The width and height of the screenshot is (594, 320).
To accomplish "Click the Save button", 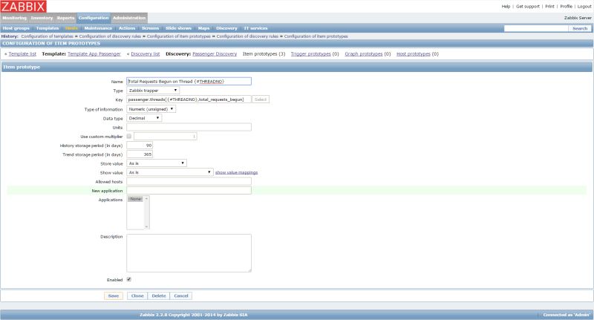I will pos(114,295).
